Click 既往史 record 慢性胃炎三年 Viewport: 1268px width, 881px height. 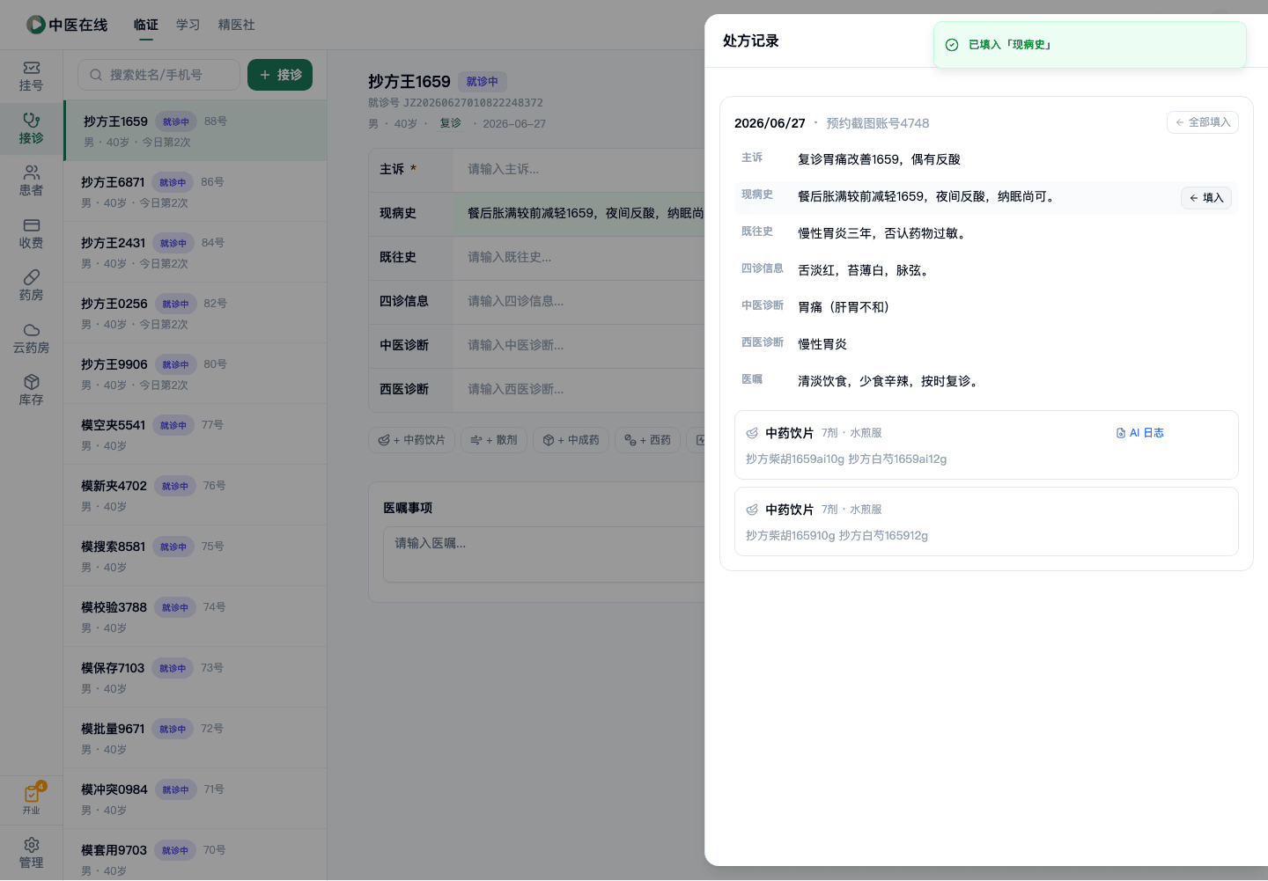click(884, 233)
